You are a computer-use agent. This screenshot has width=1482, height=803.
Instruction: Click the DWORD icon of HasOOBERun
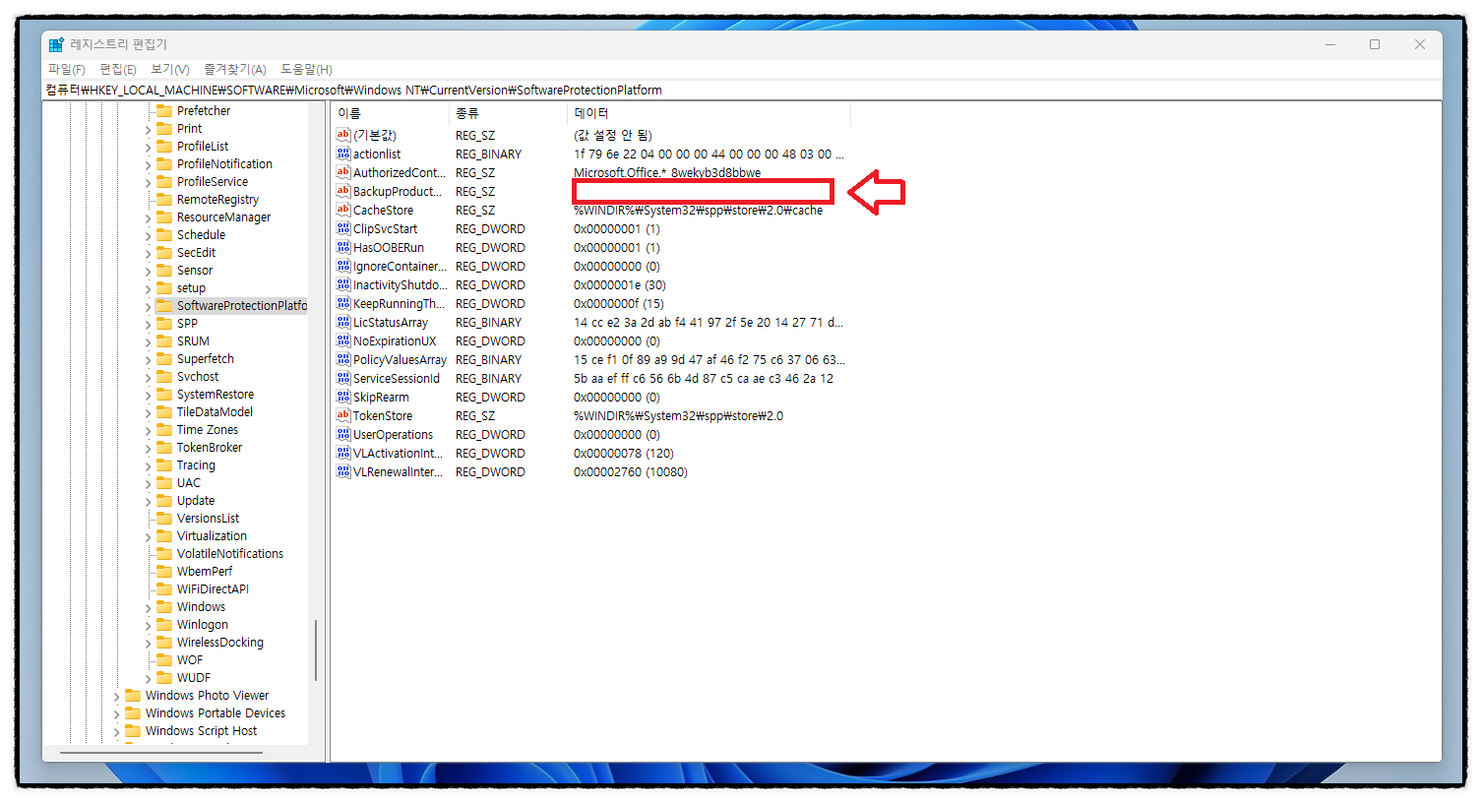[343, 247]
